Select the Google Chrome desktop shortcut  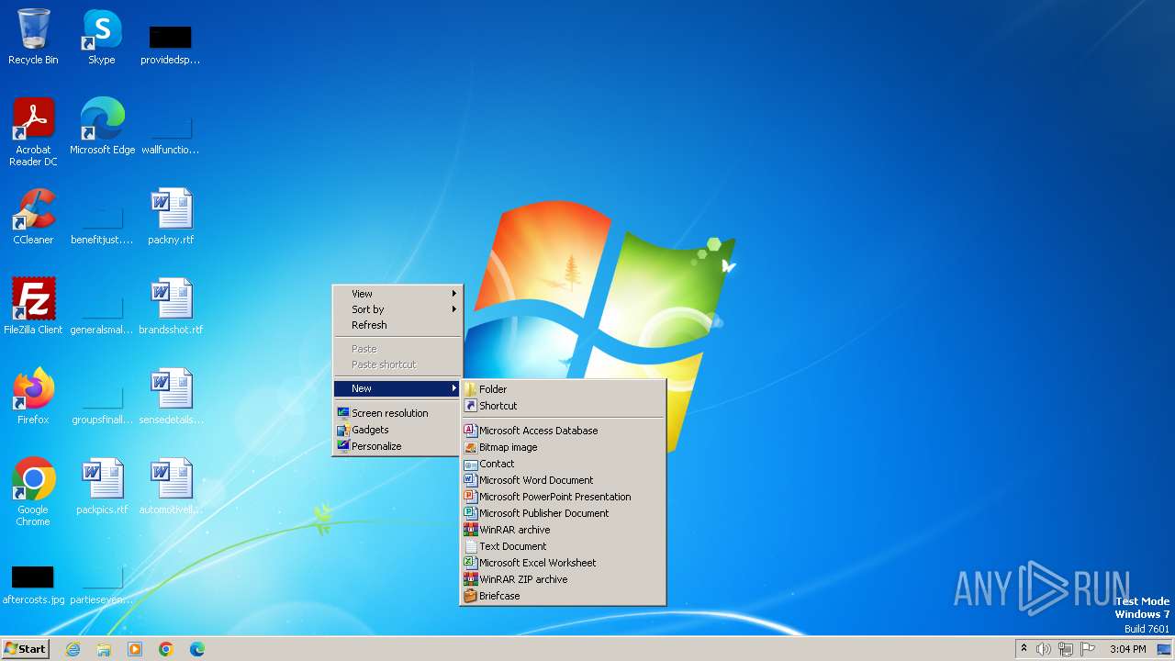point(33,492)
